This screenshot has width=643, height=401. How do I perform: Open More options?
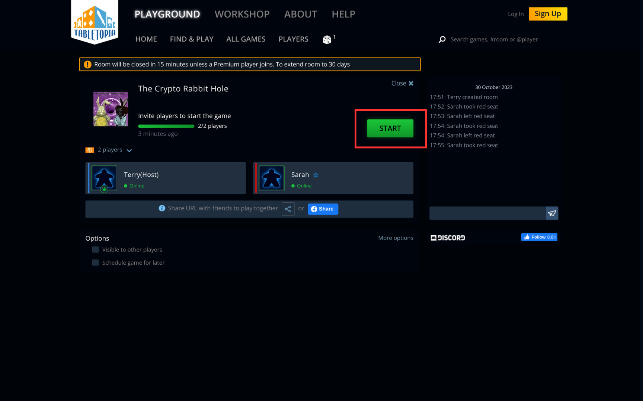pos(396,238)
